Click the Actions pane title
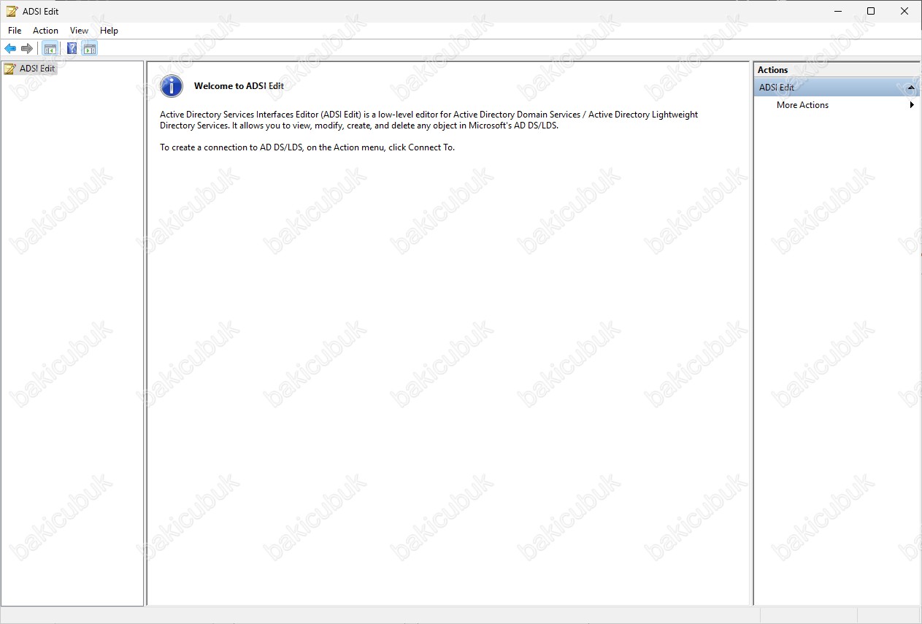Viewport: 922px width, 624px height. pos(772,70)
